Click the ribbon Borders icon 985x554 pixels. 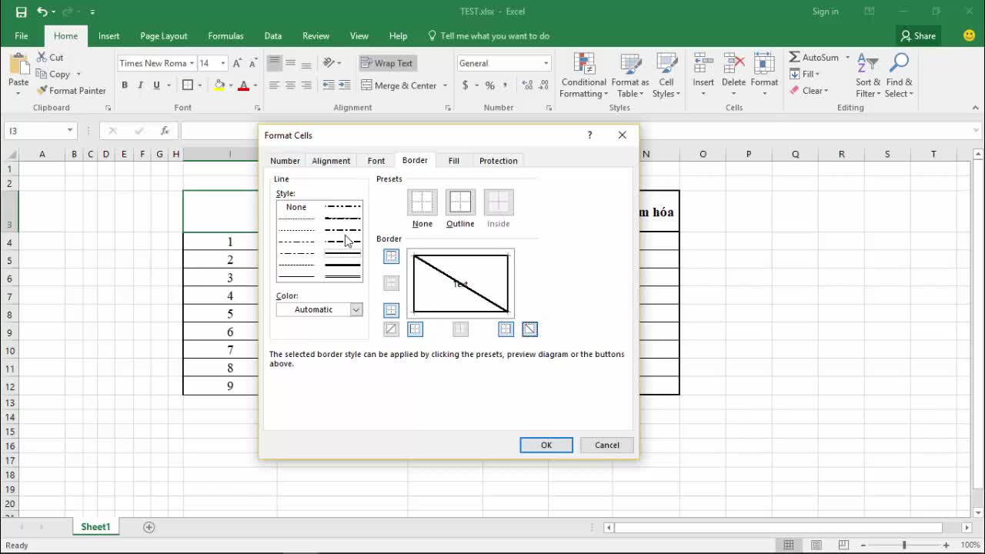pos(188,85)
